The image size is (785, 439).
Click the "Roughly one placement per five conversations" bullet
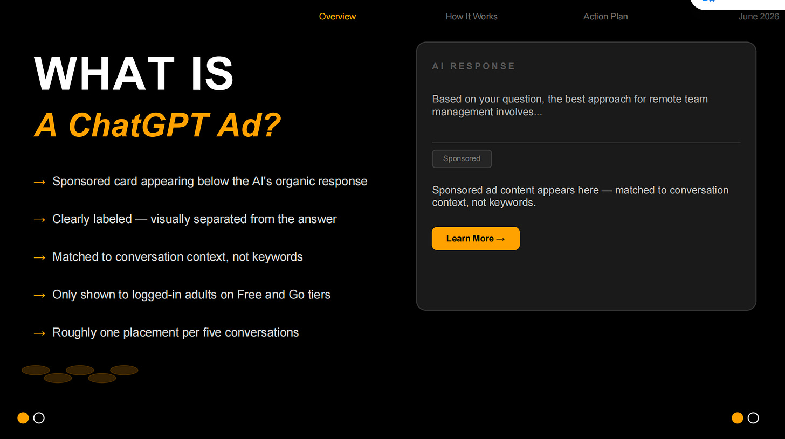(166, 332)
